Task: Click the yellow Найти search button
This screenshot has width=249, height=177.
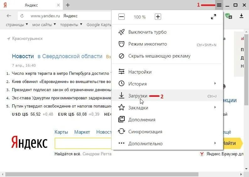Action: pos(233,143)
